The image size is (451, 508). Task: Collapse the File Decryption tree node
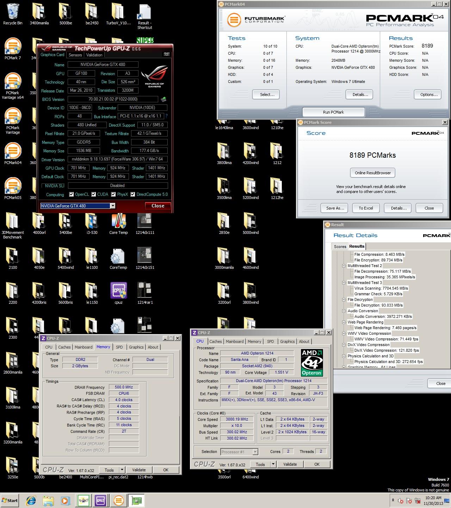tap(344, 300)
